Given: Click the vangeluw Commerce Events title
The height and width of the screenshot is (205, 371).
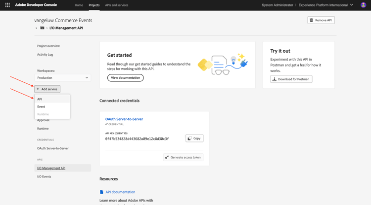Looking at the screenshot, I should 63,21.
